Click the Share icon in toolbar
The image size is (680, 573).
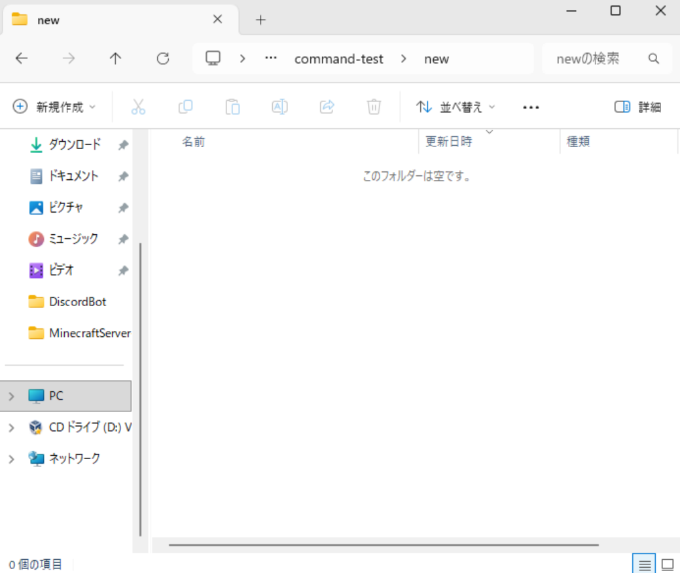327,107
